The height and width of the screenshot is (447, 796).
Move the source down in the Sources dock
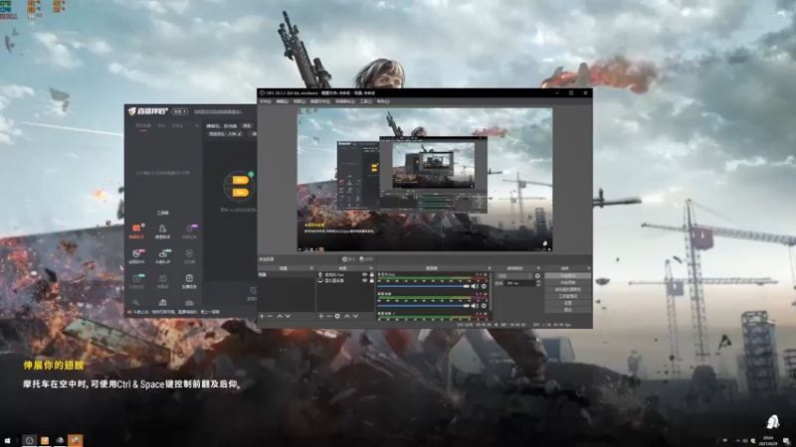355,316
